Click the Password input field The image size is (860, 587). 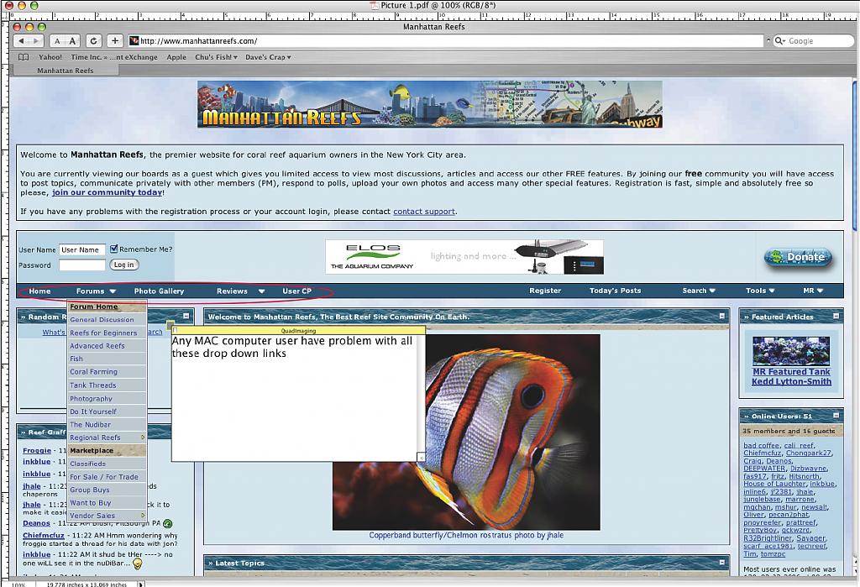82,265
